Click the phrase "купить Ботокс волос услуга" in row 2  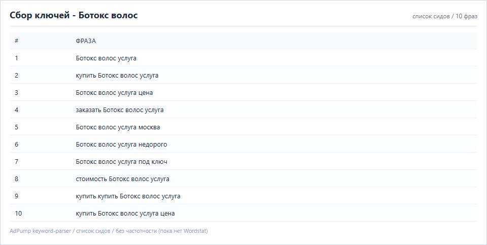point(117,76)
